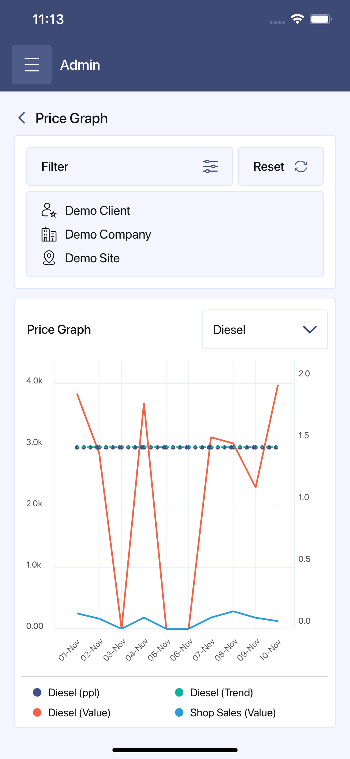Tap the Wi-Fi status icon
The image size is (350, 759).
pos(297,19)
